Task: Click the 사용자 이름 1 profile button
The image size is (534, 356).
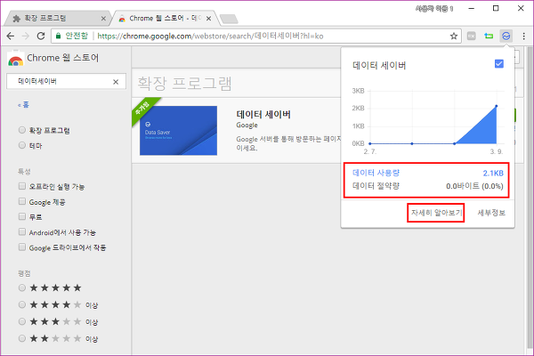Action: pos(434,9)
